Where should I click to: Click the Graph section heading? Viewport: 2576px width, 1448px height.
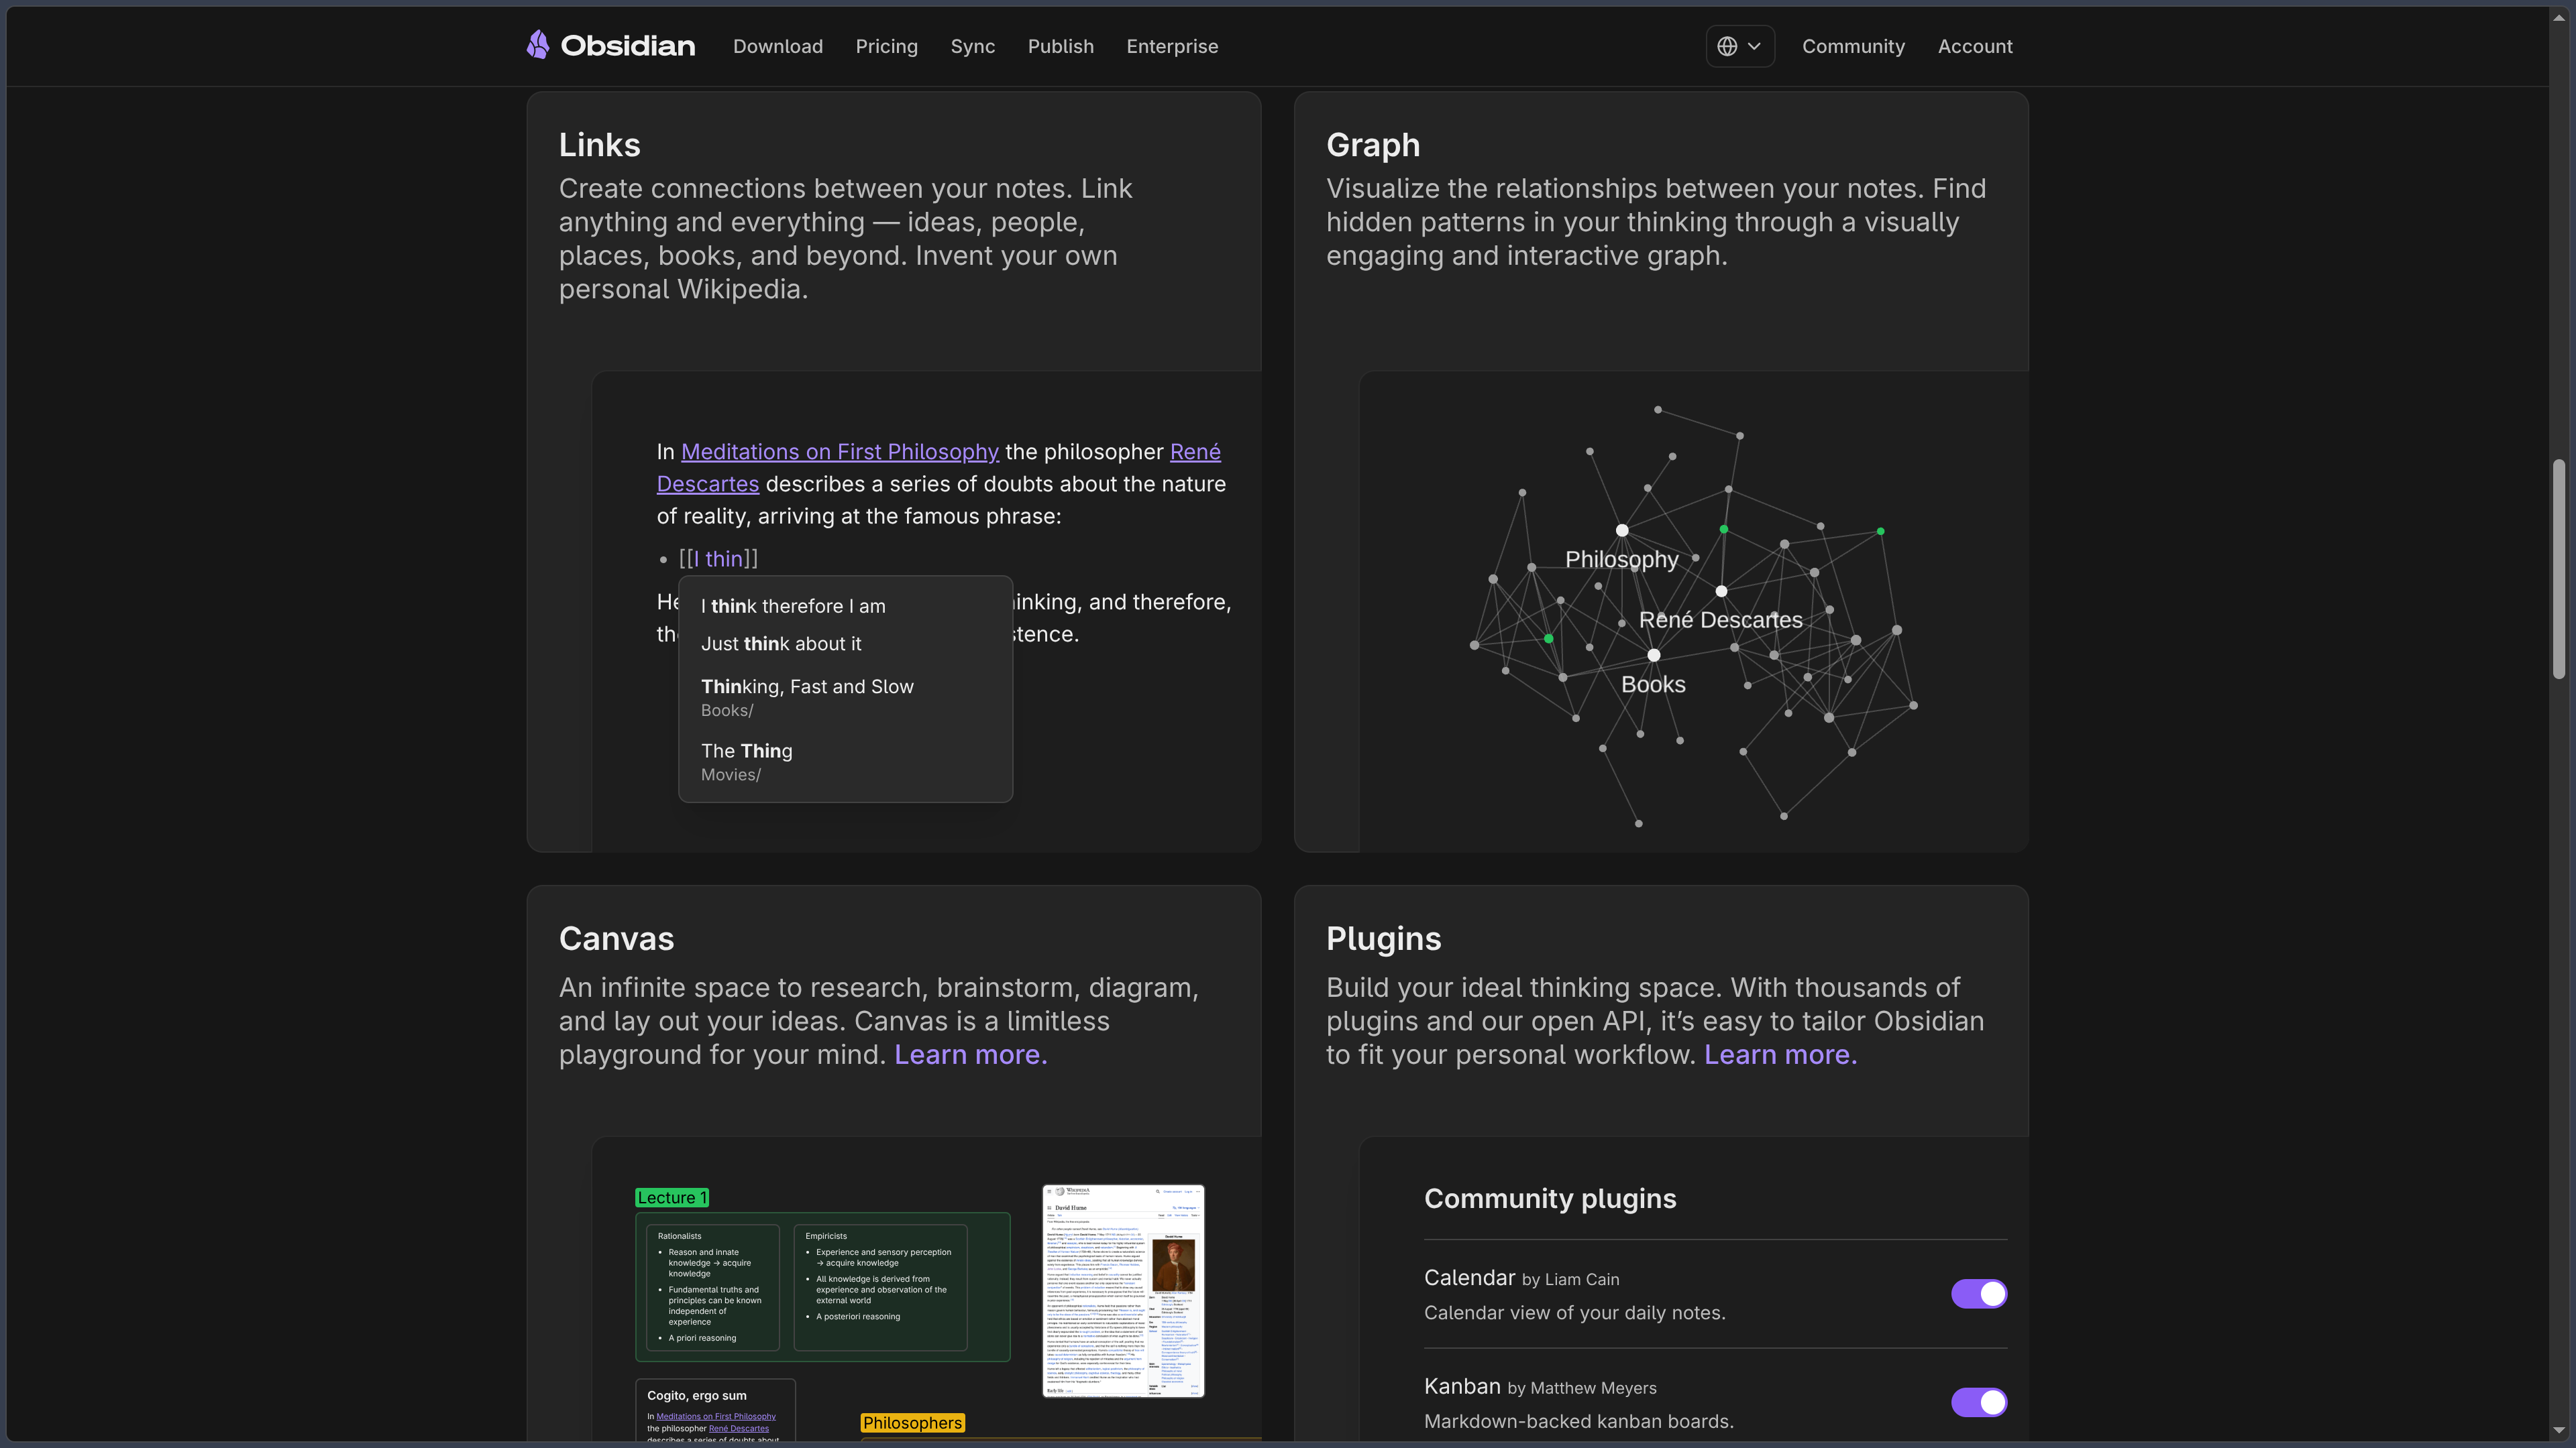(x=1372, y=145)
